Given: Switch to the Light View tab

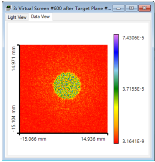Looking at the screenshot, I should coord(17,17).
